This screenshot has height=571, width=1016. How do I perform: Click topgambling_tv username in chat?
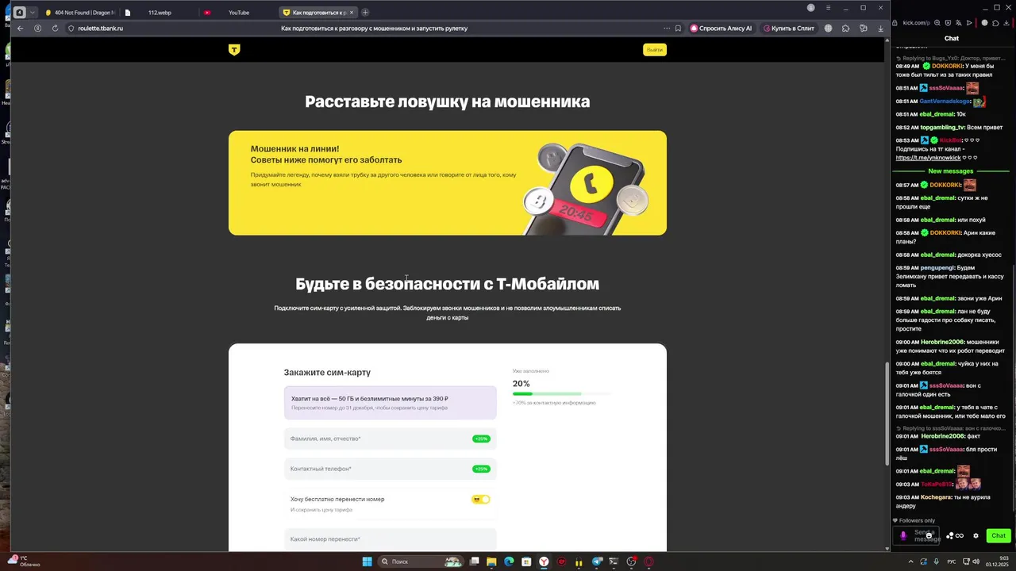click(942, 128)
